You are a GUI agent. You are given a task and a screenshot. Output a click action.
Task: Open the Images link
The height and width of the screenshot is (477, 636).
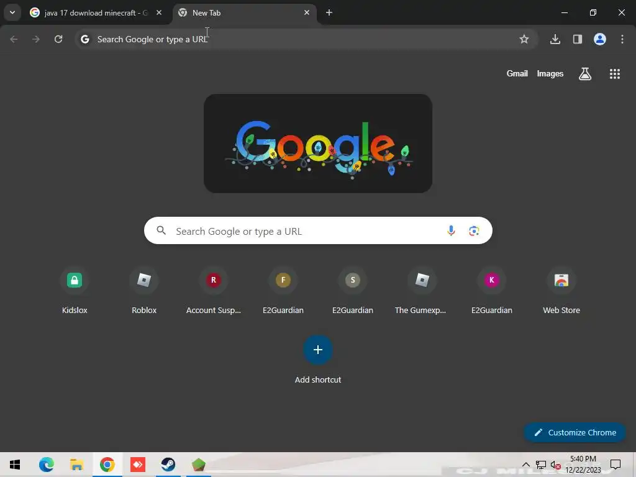(x=550, y=74)
